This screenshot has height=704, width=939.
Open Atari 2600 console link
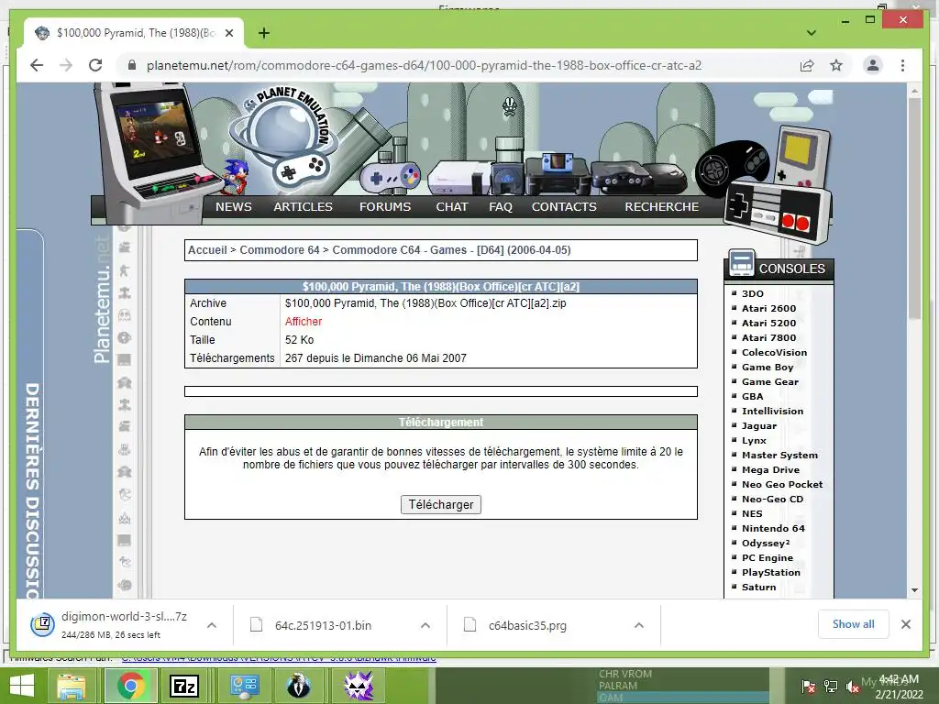(769, 308)
